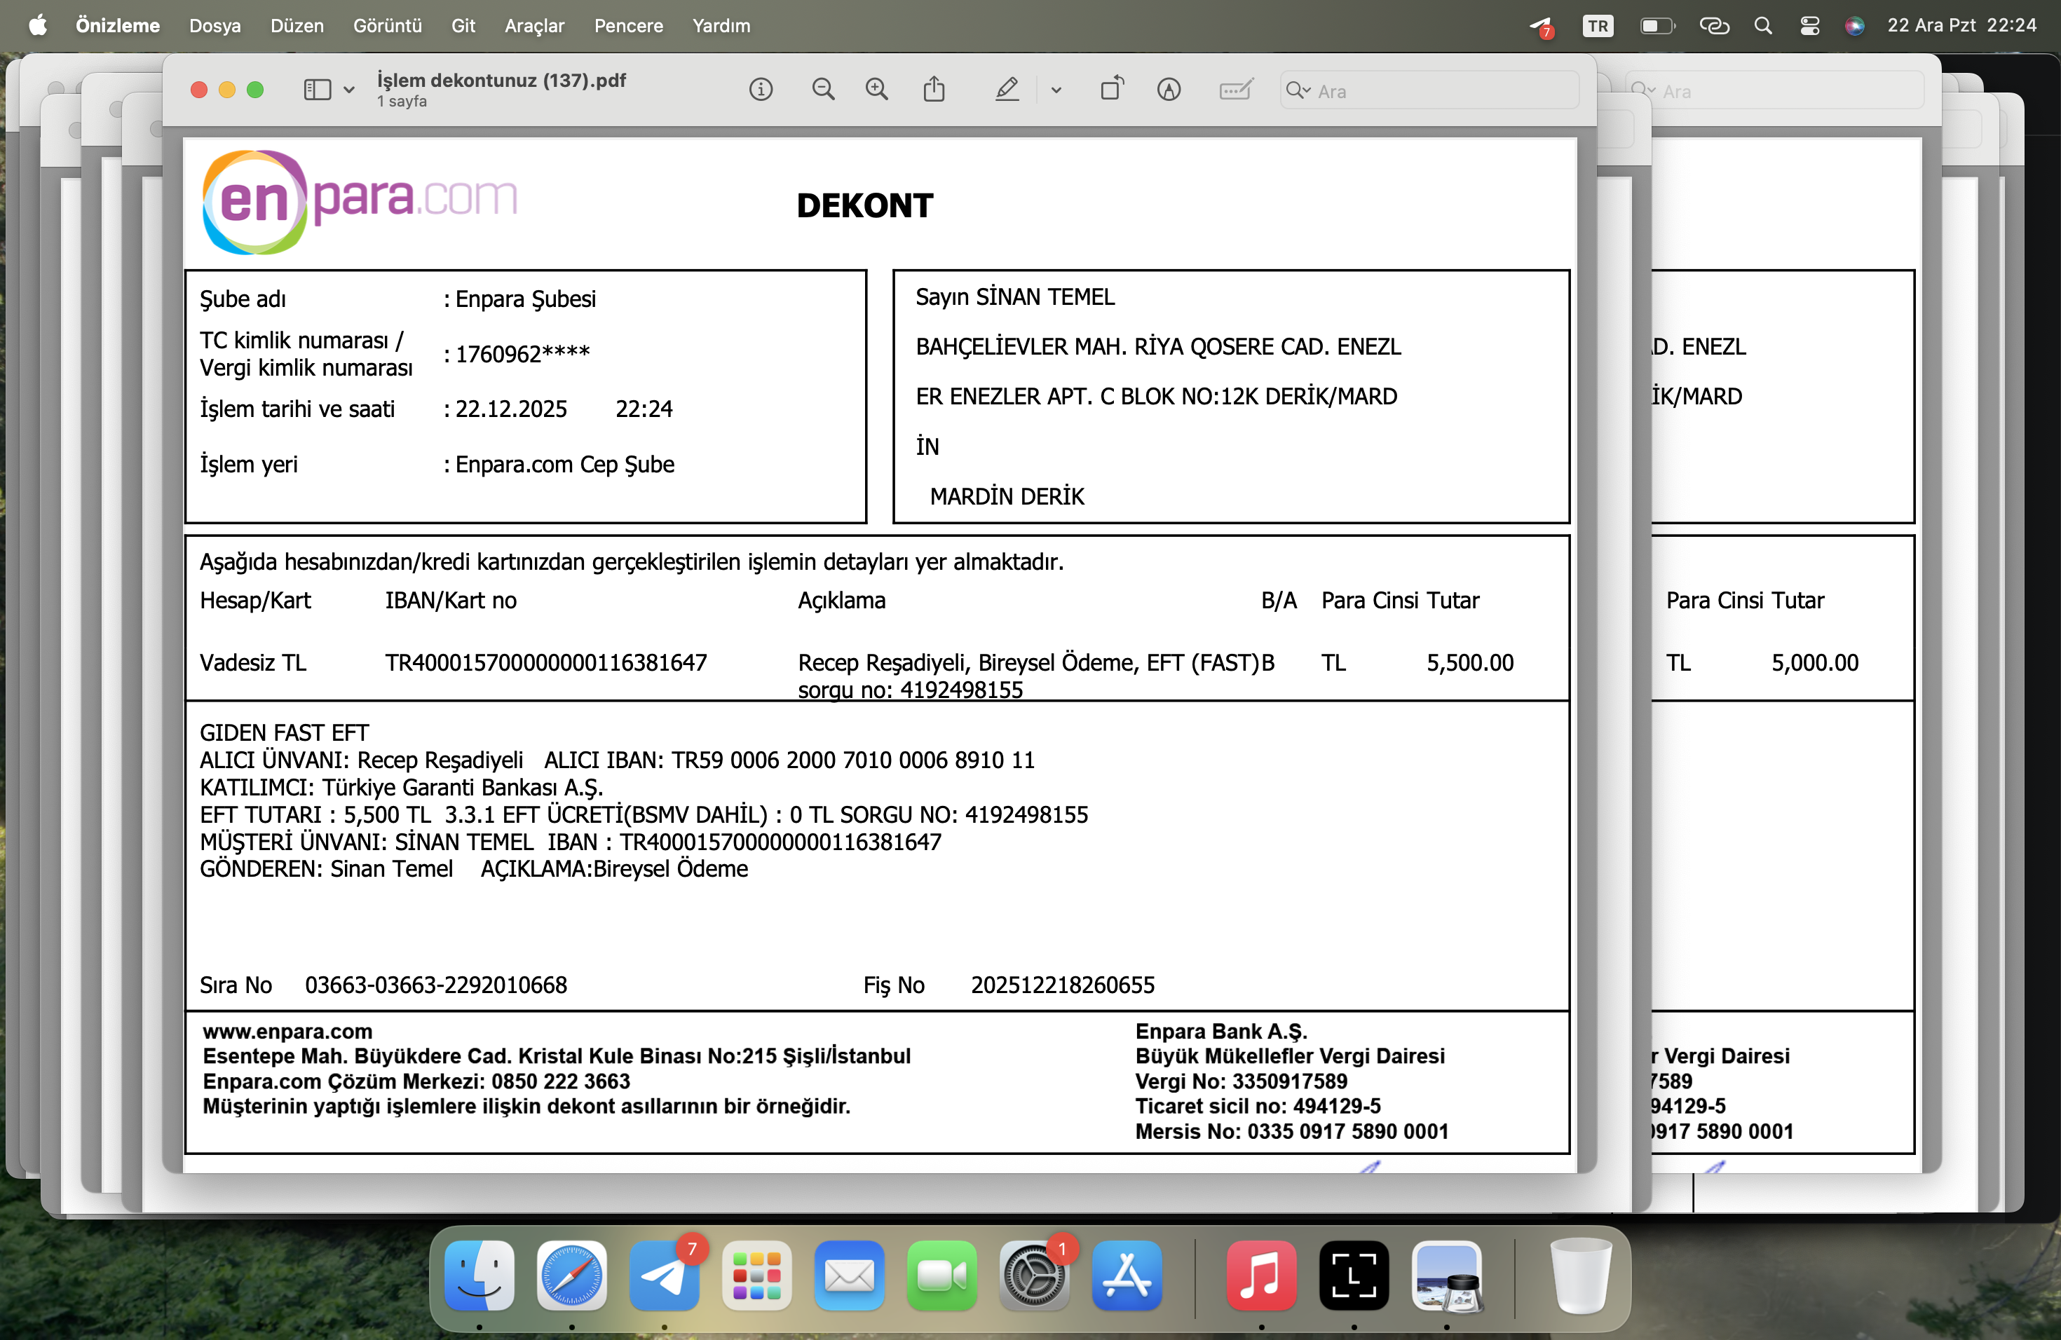Rotate the page with the rotate icon

coord(1111,88)
